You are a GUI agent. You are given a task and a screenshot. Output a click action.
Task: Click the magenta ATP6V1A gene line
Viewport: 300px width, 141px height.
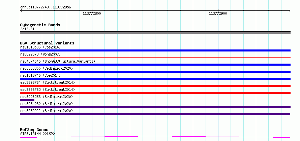click(x=155, y=137)
